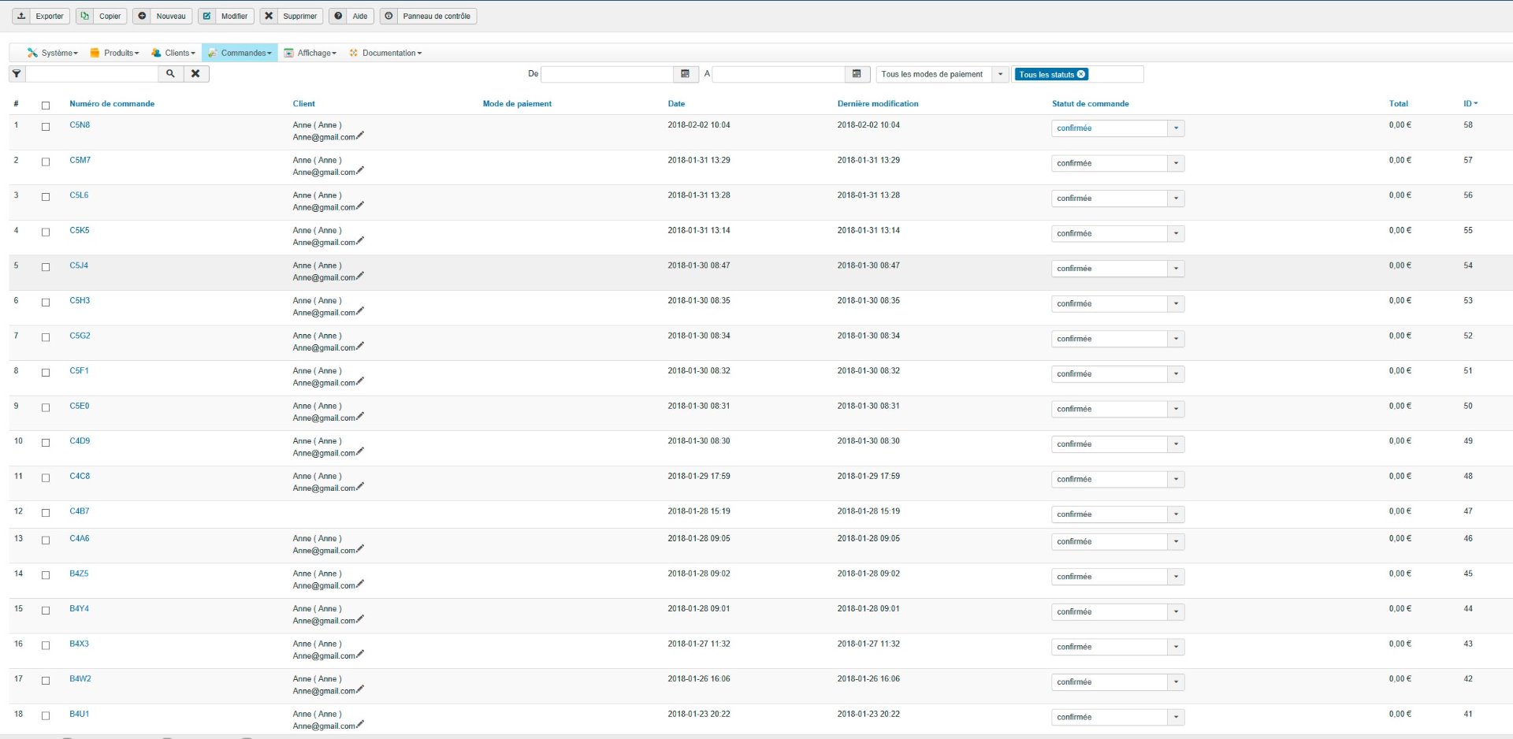Sort by the ID column header
Viewport: 1513px width, 739px height.
pos(1470,103)
